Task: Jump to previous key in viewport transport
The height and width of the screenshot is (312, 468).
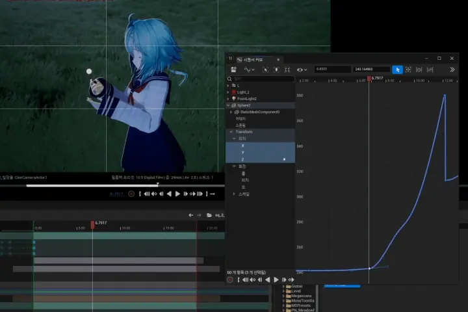Action: (x=154, y=194)
